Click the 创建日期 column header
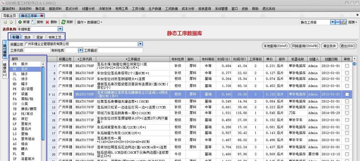This screenshot has width=360, height=161. 331,59
